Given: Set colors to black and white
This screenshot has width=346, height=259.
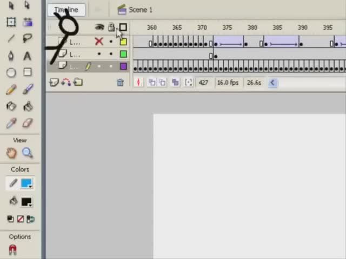Looking at the screenshot, I should (x=10, y=219).
